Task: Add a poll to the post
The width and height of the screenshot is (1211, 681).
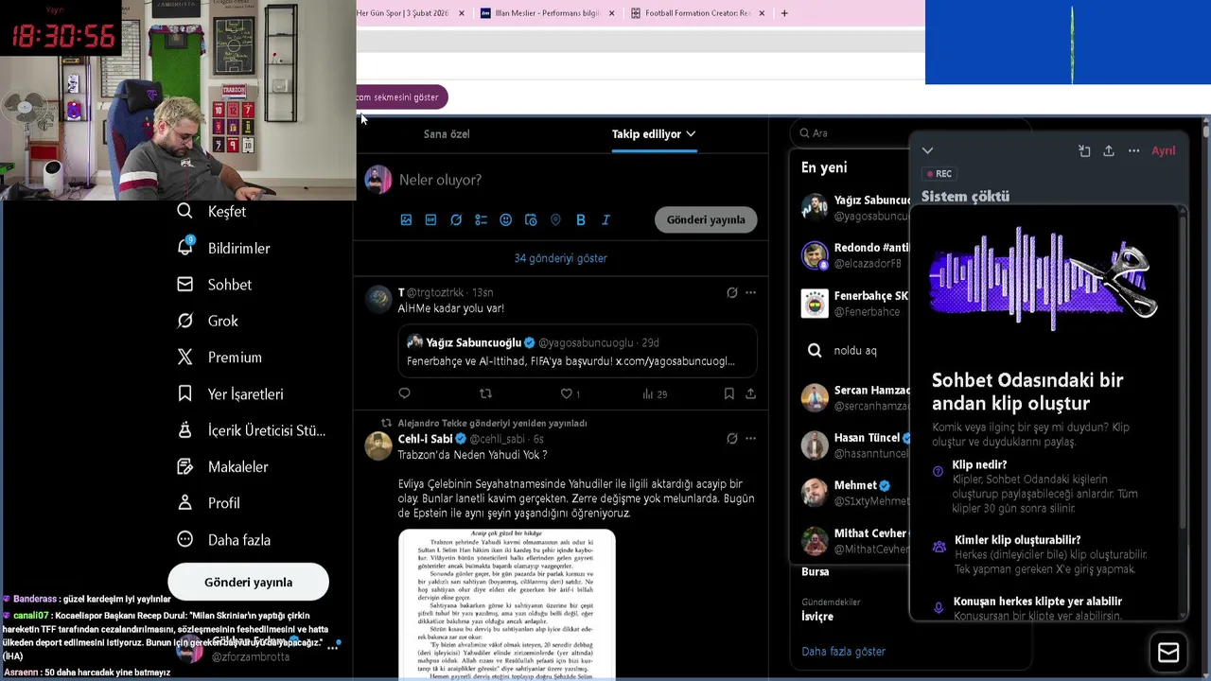Action: (481, 219)
